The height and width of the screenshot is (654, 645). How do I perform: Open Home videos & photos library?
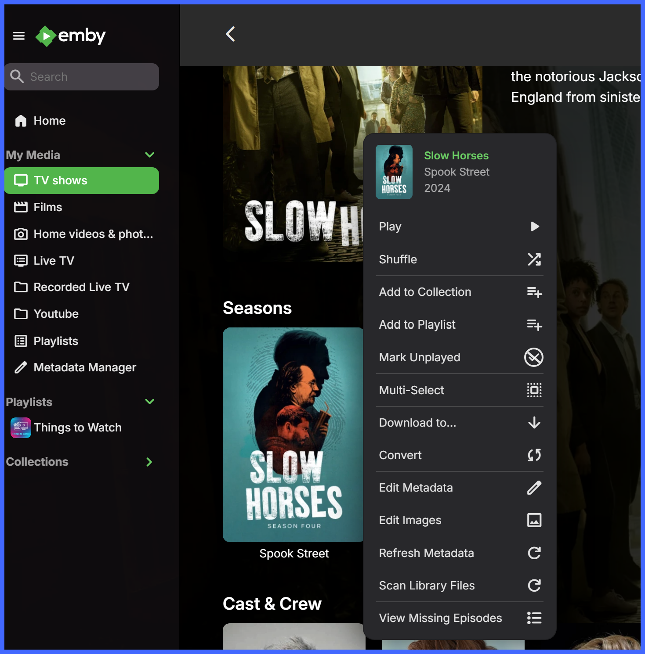click(x=82, y=234)
